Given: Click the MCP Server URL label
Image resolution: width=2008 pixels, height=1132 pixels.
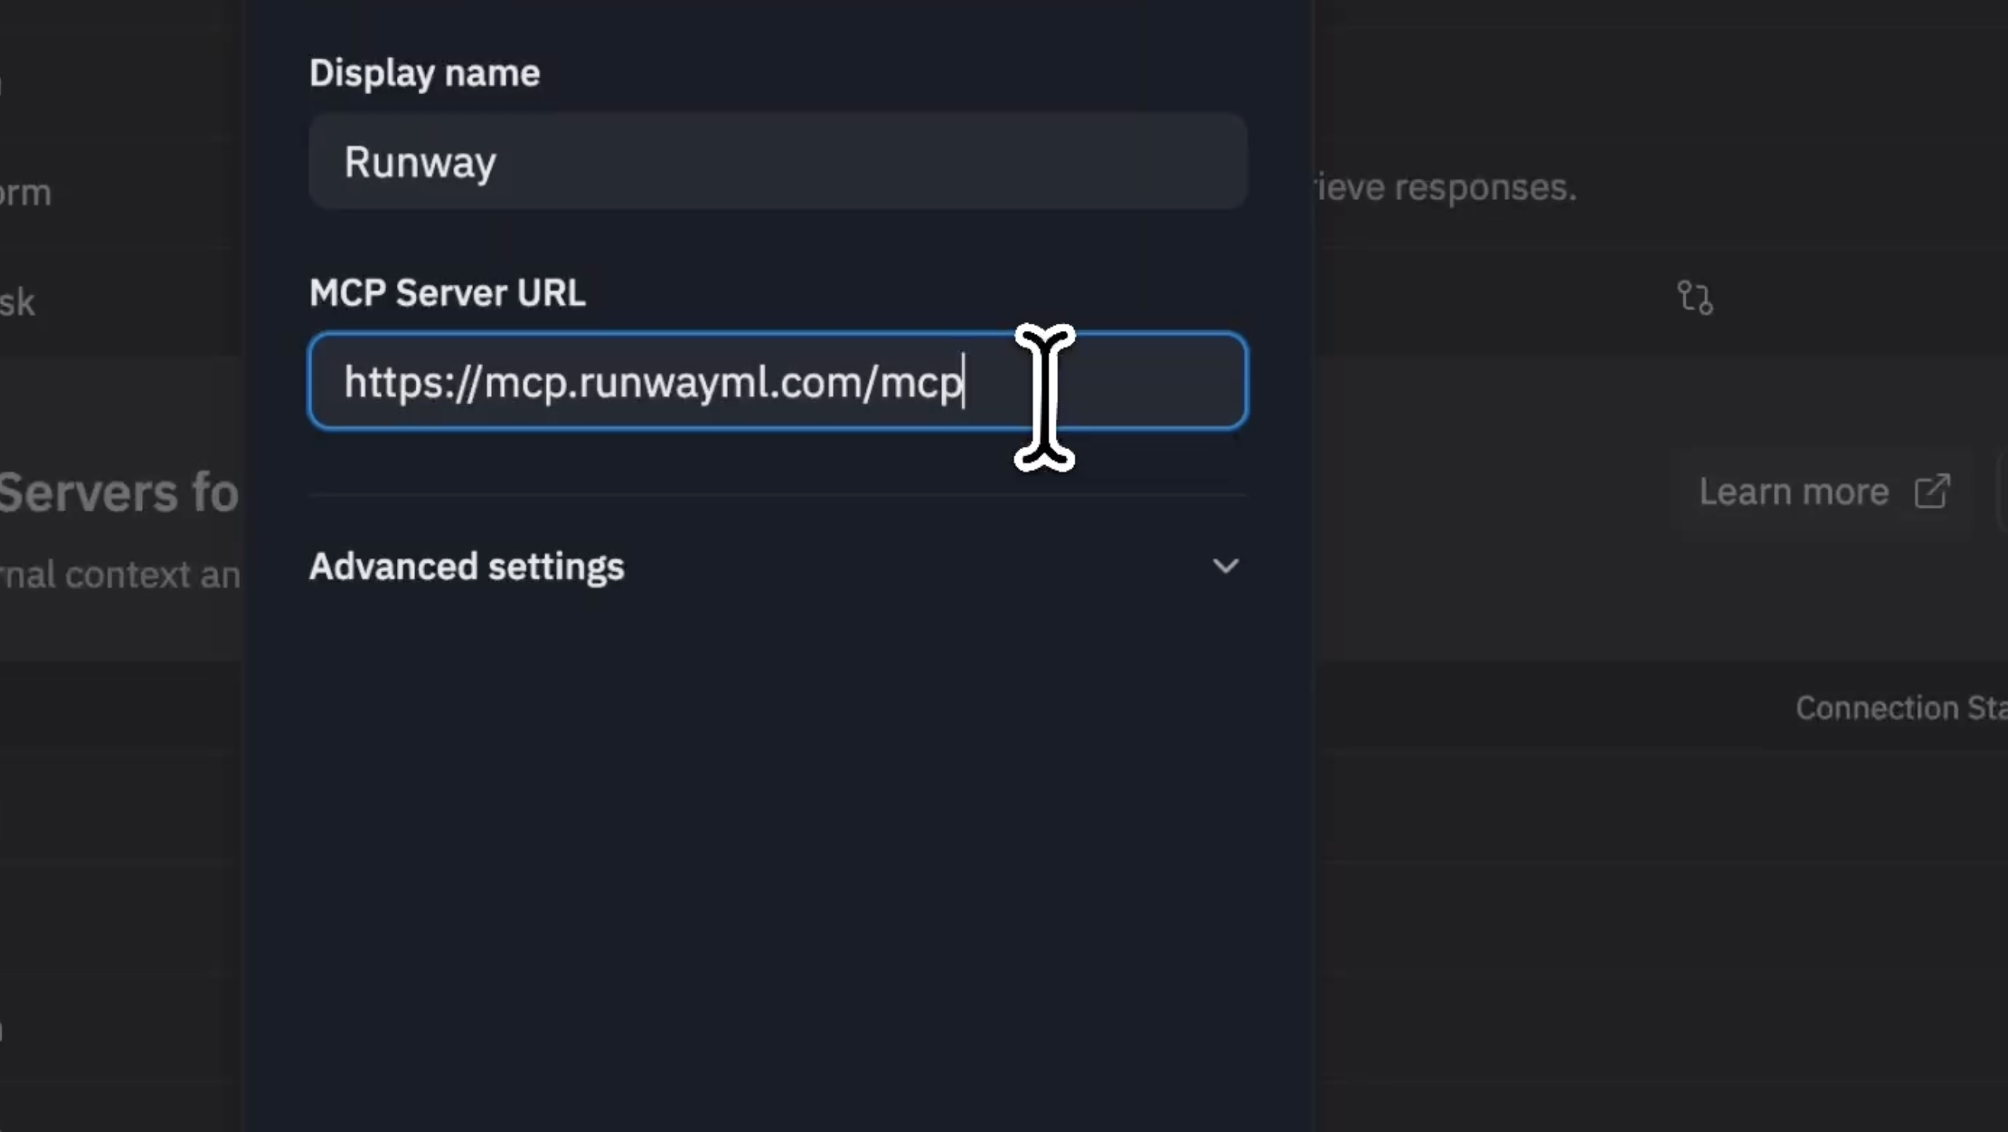Looking at the screenshot, I should pos(447,293).
